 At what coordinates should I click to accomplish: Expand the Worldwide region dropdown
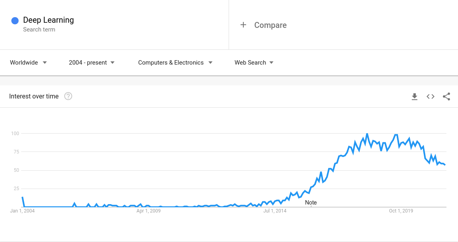[28, 63]
